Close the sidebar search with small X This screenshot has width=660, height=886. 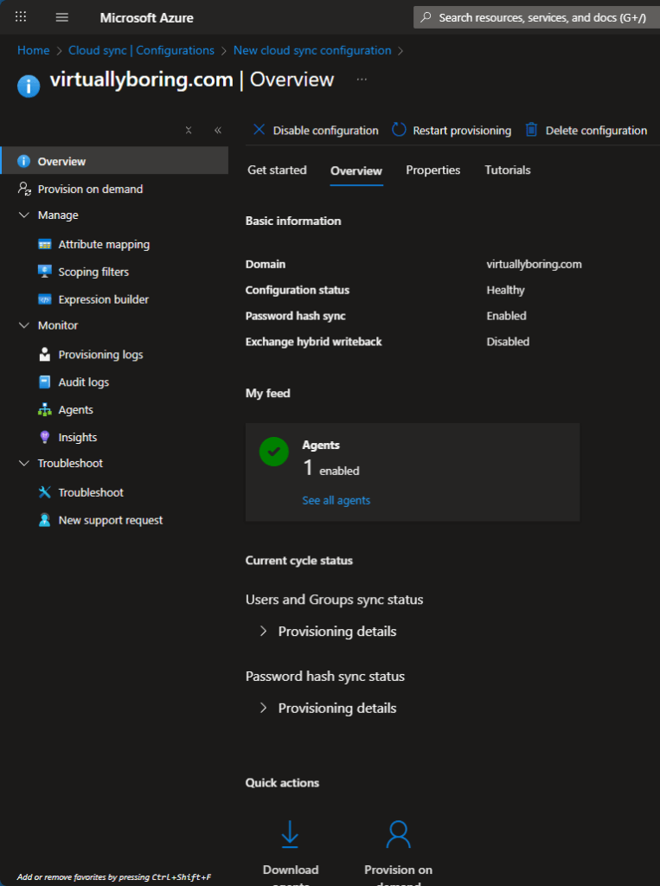coord(189,131)
